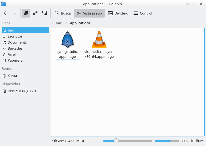
Task: Switch to Compact view mode
Action: point(35,13)
